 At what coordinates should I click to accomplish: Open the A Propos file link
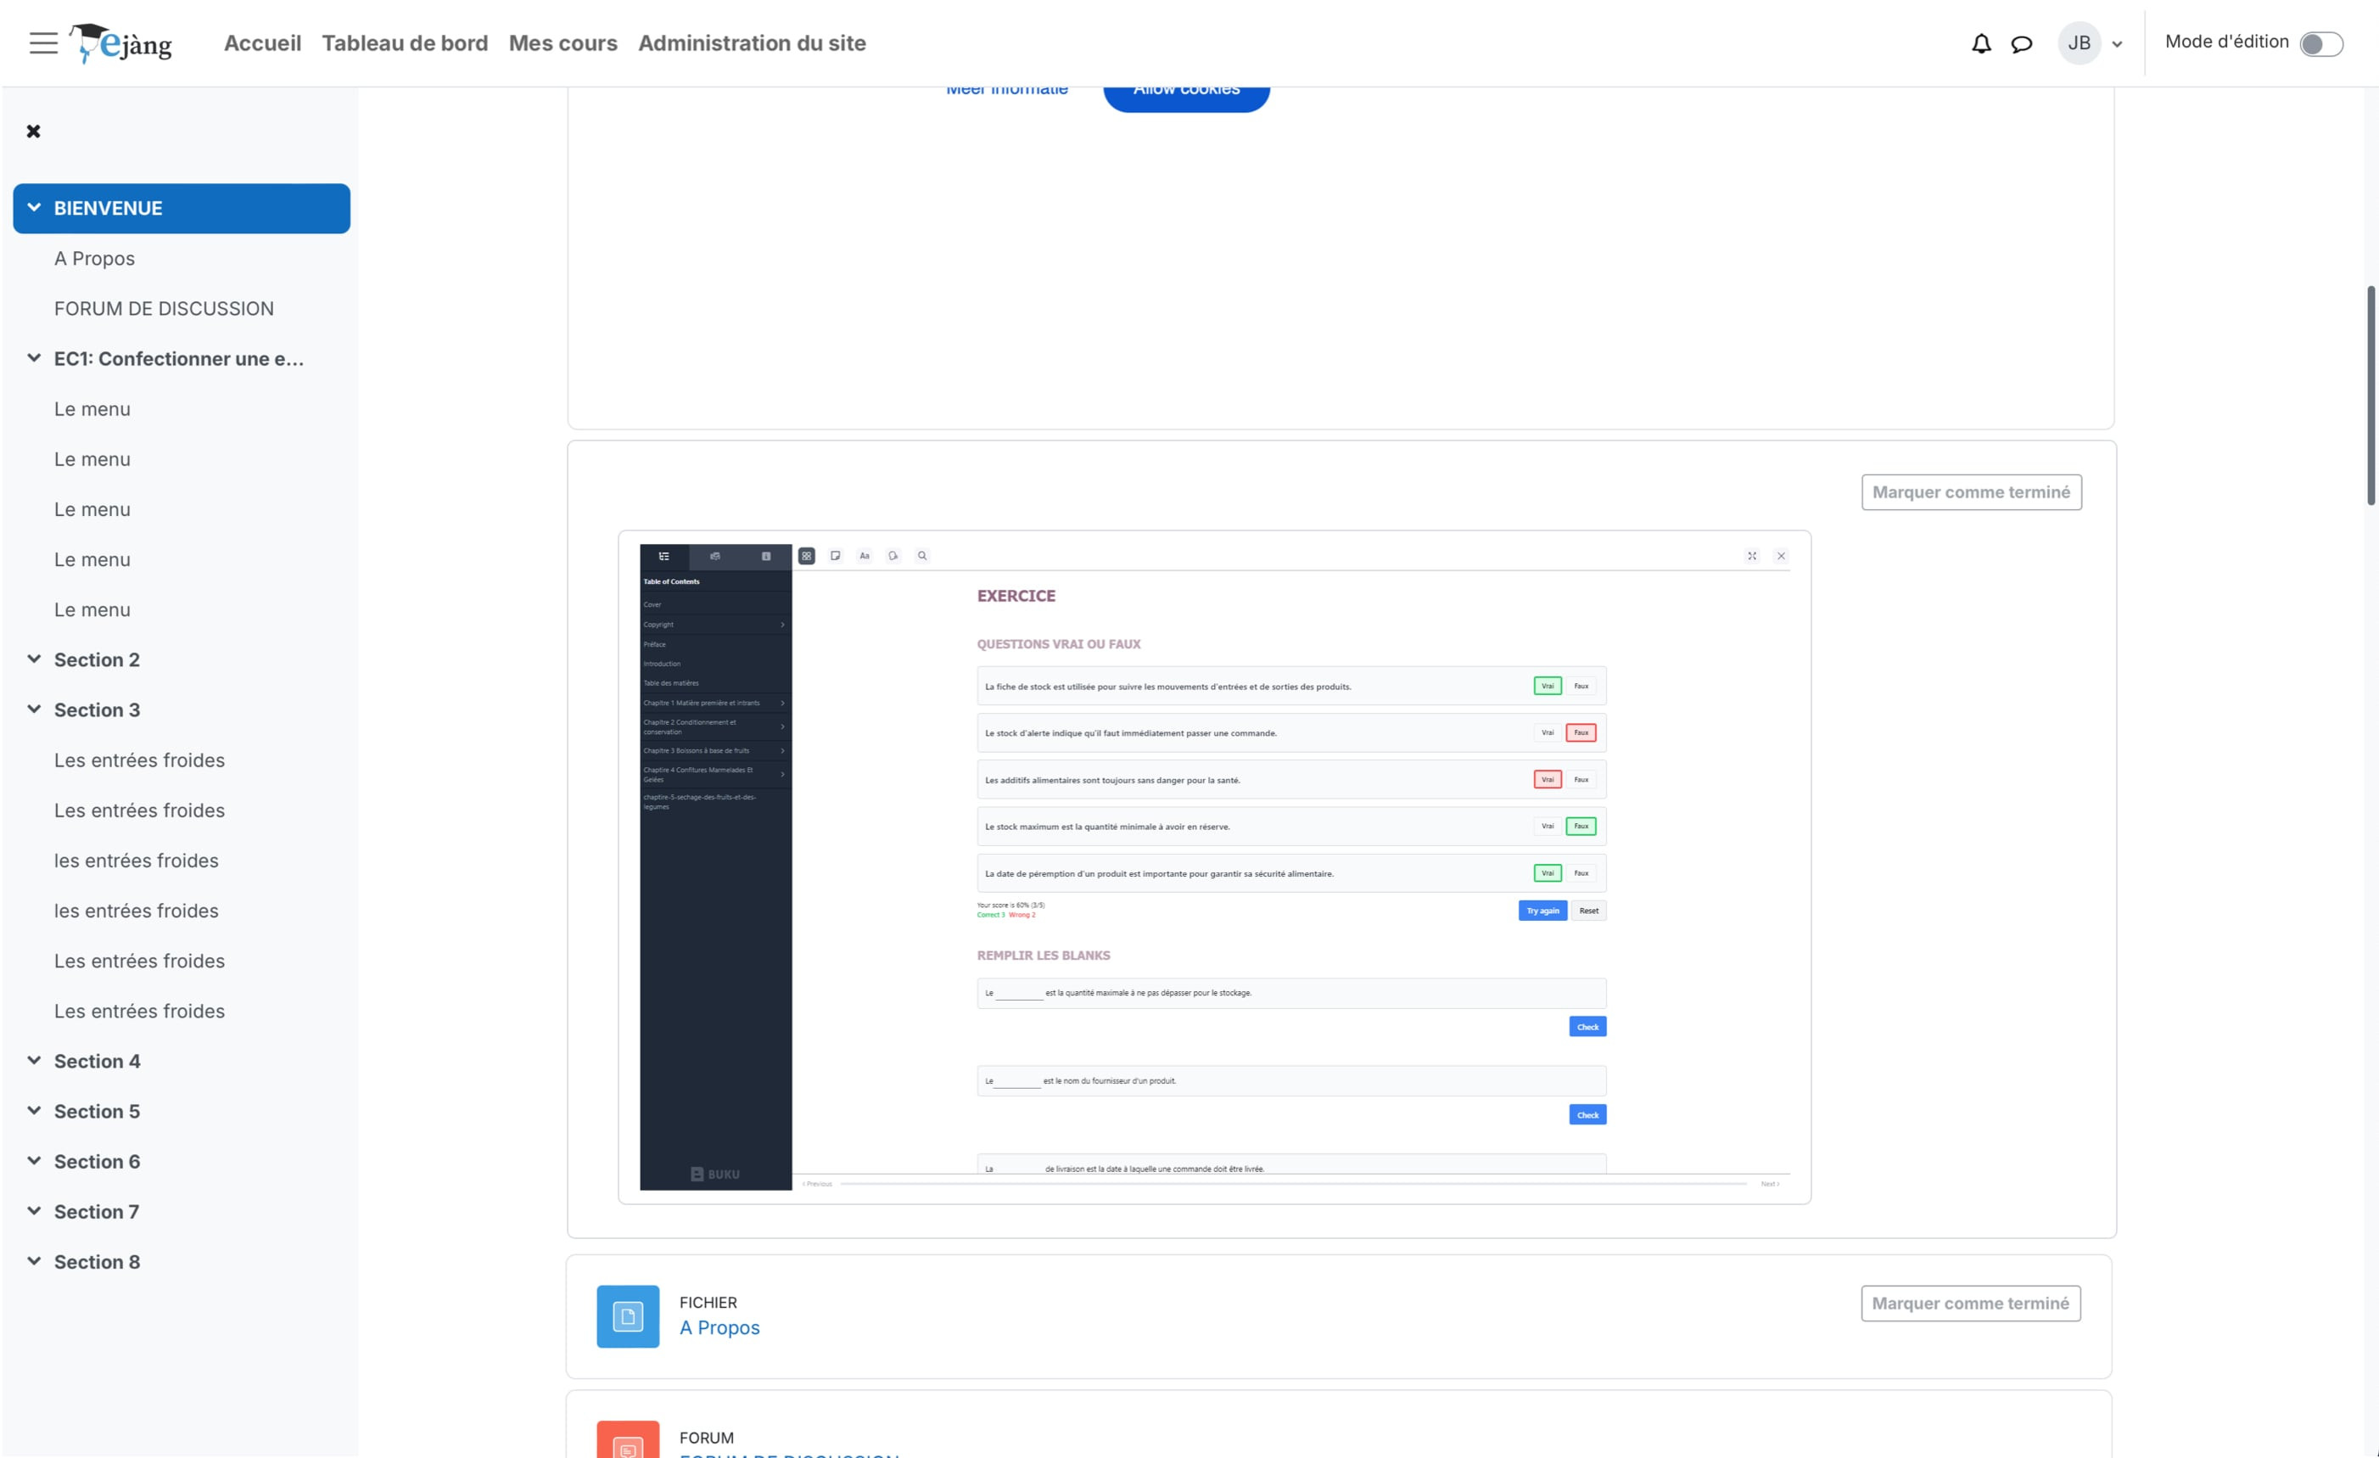[719, 1327]
